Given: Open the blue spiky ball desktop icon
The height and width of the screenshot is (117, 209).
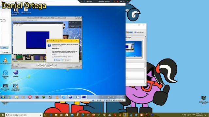Looking at the screenshot, I should pyautogui.click(x=16, y=73).
